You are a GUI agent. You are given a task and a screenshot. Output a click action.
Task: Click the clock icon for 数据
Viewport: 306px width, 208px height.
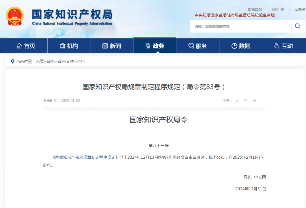coord(234,46)
